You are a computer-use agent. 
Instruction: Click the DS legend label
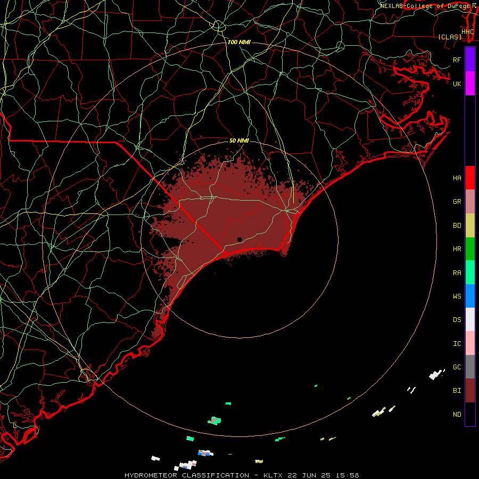click(457, 320)
